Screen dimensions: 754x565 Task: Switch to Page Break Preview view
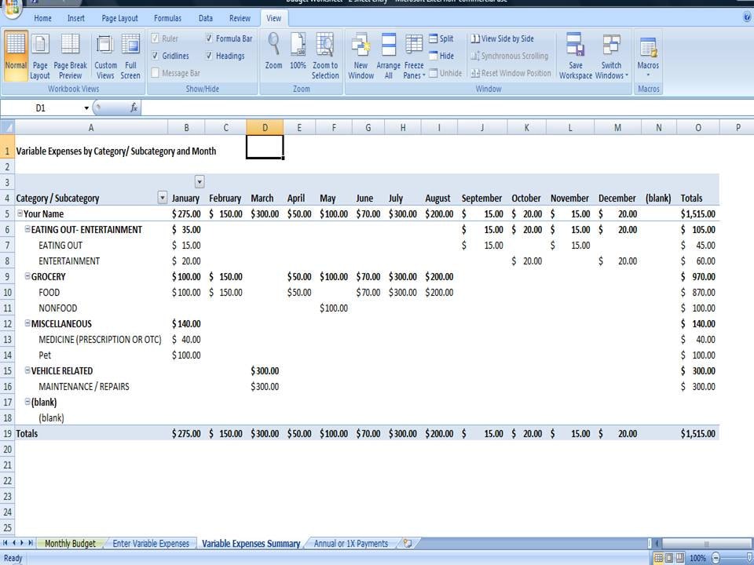click(71, 55)
